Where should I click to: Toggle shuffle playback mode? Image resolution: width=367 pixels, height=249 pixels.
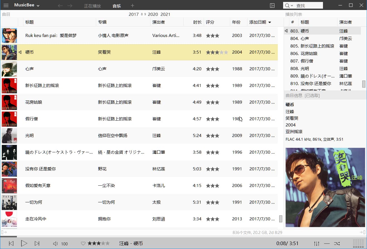[x=337, y=243]
